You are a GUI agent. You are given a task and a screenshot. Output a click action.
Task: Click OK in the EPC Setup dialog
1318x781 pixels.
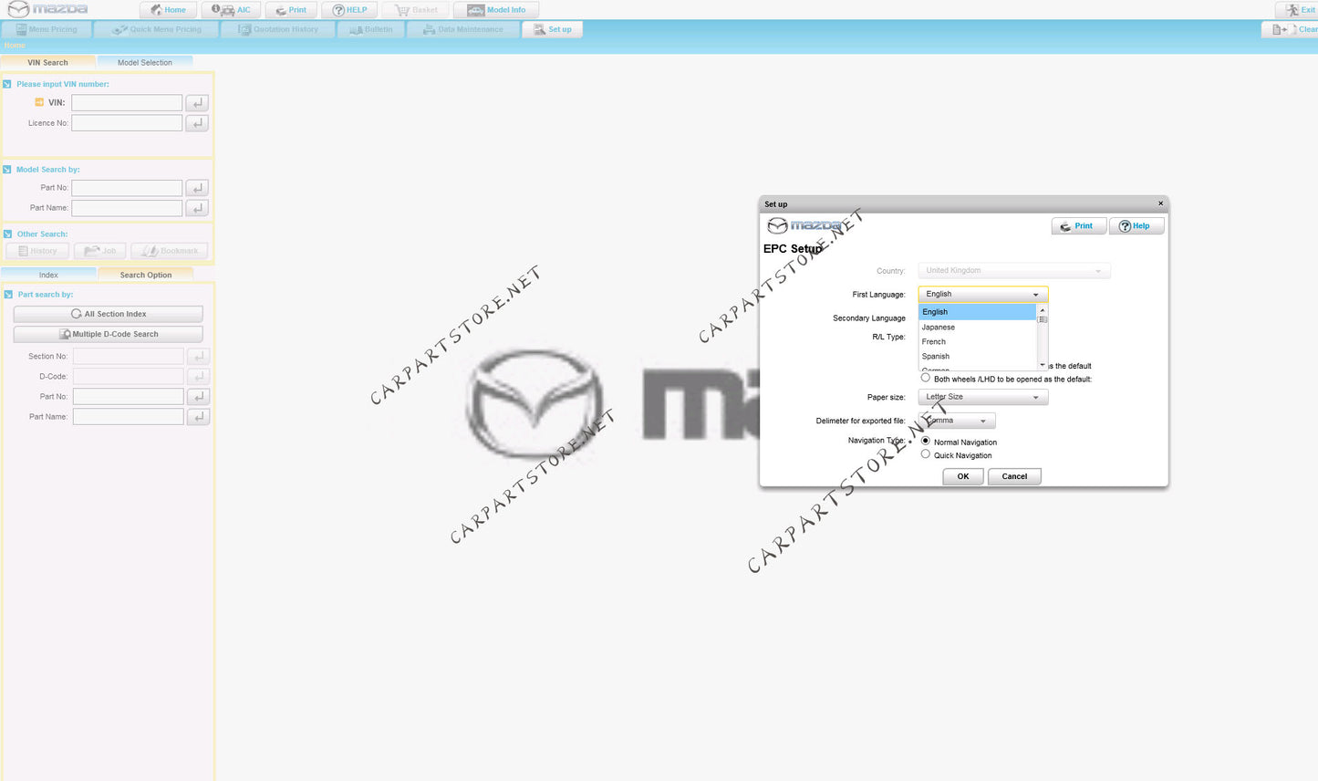962,476
